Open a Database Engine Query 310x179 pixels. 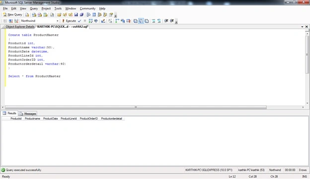[27, 14]
